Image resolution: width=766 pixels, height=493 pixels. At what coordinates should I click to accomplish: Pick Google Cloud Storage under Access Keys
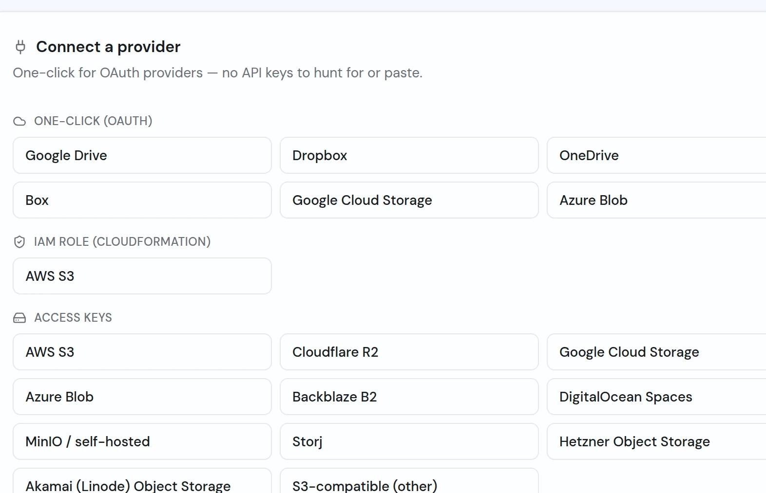point(656,352)
